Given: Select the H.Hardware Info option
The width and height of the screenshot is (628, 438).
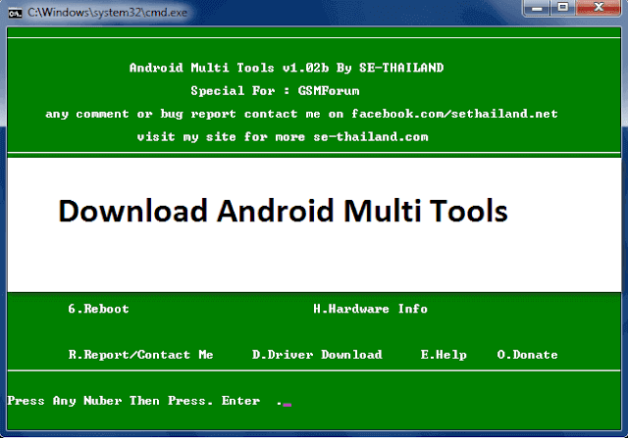Looking at the screenshot, I should click(x=371, y=309).
